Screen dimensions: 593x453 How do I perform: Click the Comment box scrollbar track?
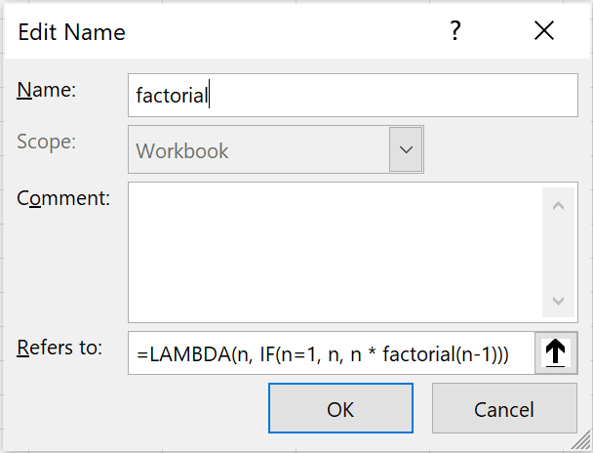[x=558, y=254]
